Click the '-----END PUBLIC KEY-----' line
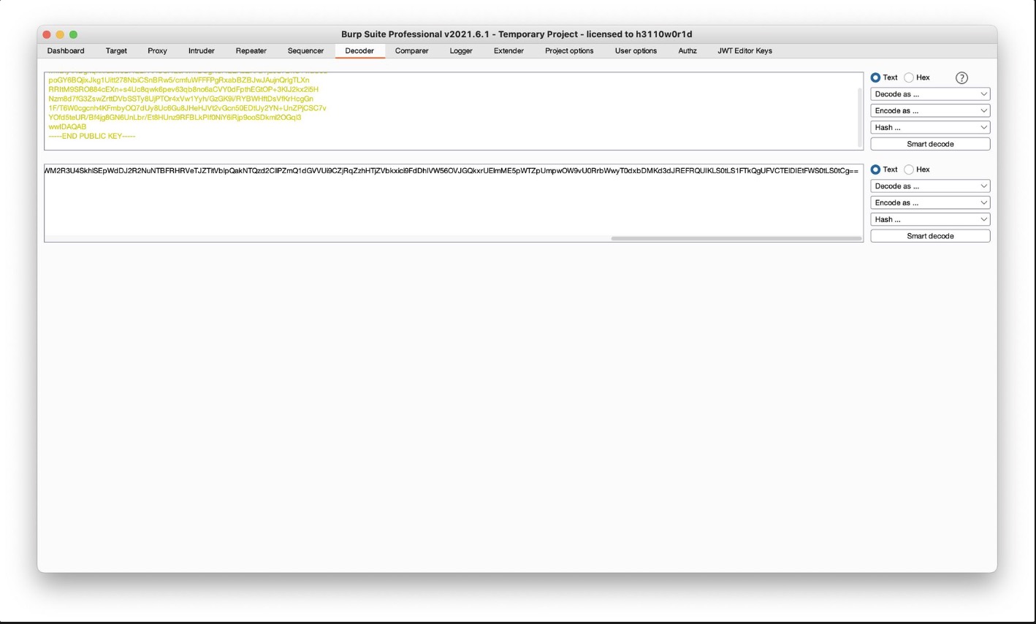This screenshot has width=1036, height=624. [92, 137]
